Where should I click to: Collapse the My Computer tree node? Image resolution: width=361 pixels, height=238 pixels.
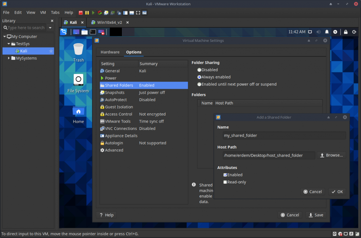point(4,36)
